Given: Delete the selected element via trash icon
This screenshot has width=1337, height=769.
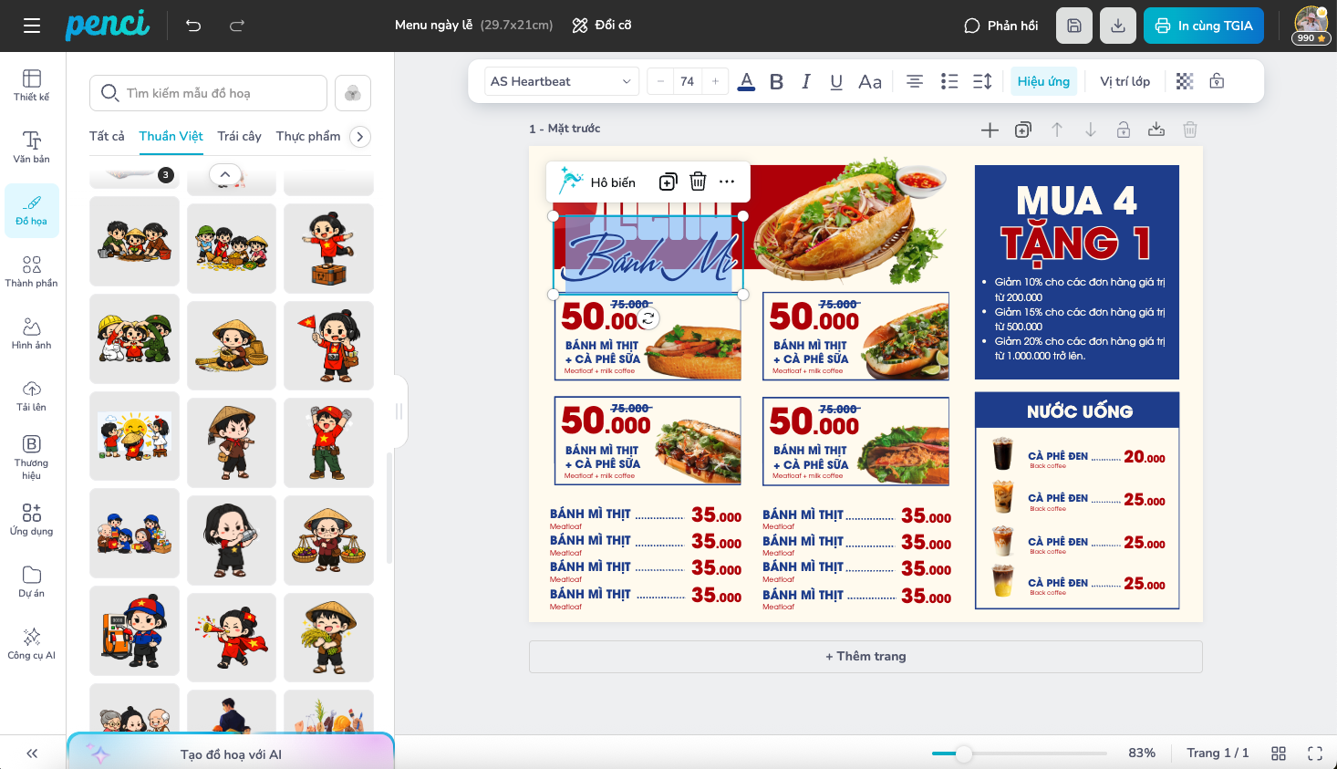Looking at the screenshot, I should pos(698,182).
